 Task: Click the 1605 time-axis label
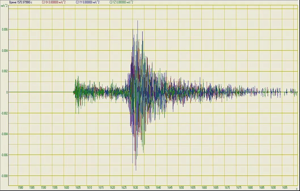coord(78,188)
